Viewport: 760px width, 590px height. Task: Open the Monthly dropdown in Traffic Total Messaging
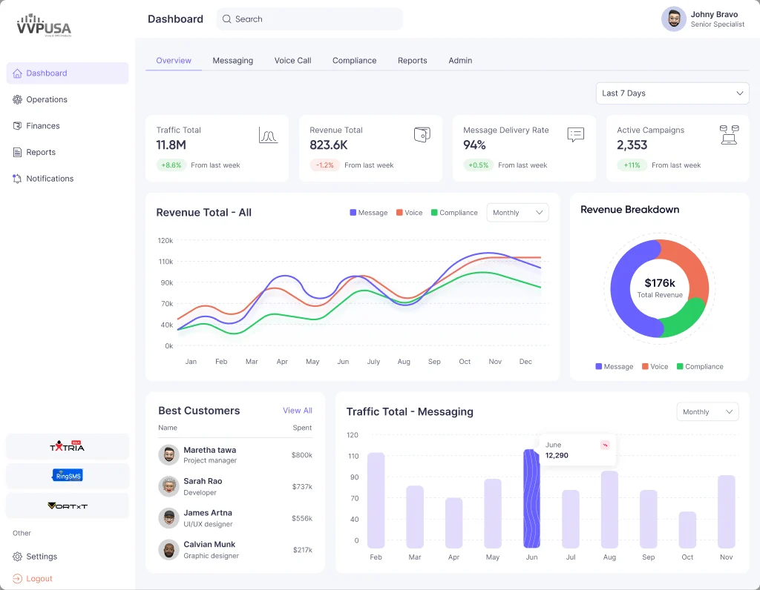click(x=707, y=412)
